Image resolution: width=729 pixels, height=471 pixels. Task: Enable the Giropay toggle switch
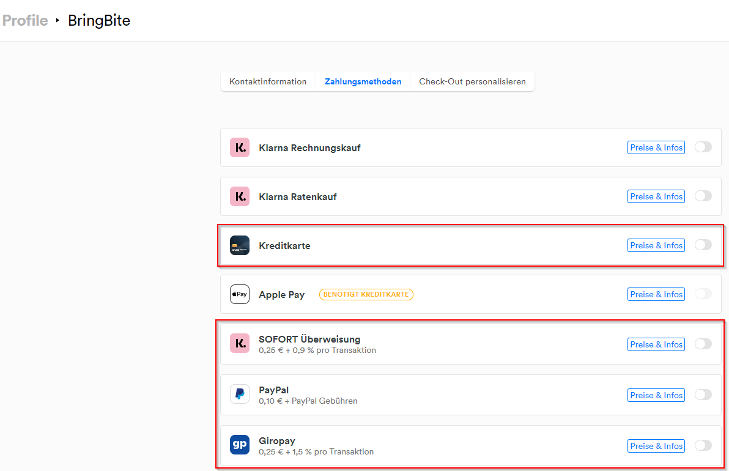(x=703, y=445)
